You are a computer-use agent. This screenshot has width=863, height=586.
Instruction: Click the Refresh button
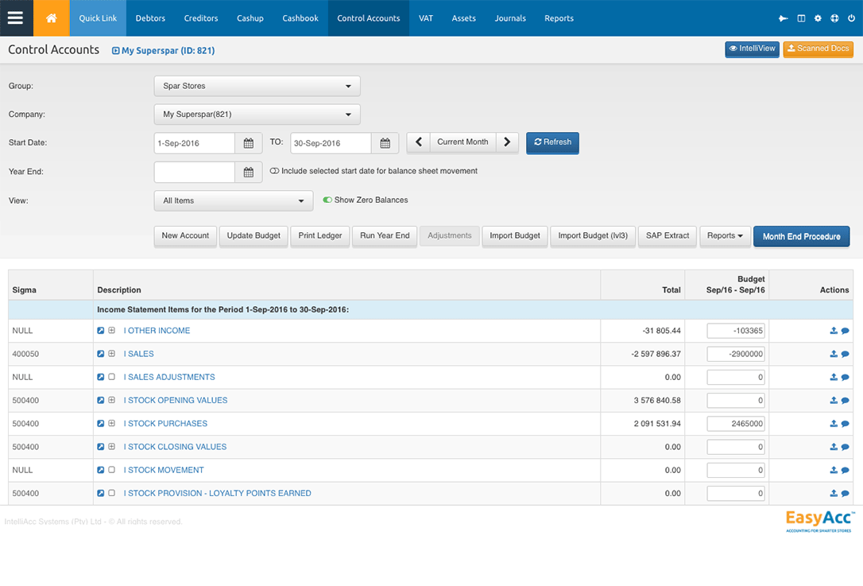pos(552,142)
